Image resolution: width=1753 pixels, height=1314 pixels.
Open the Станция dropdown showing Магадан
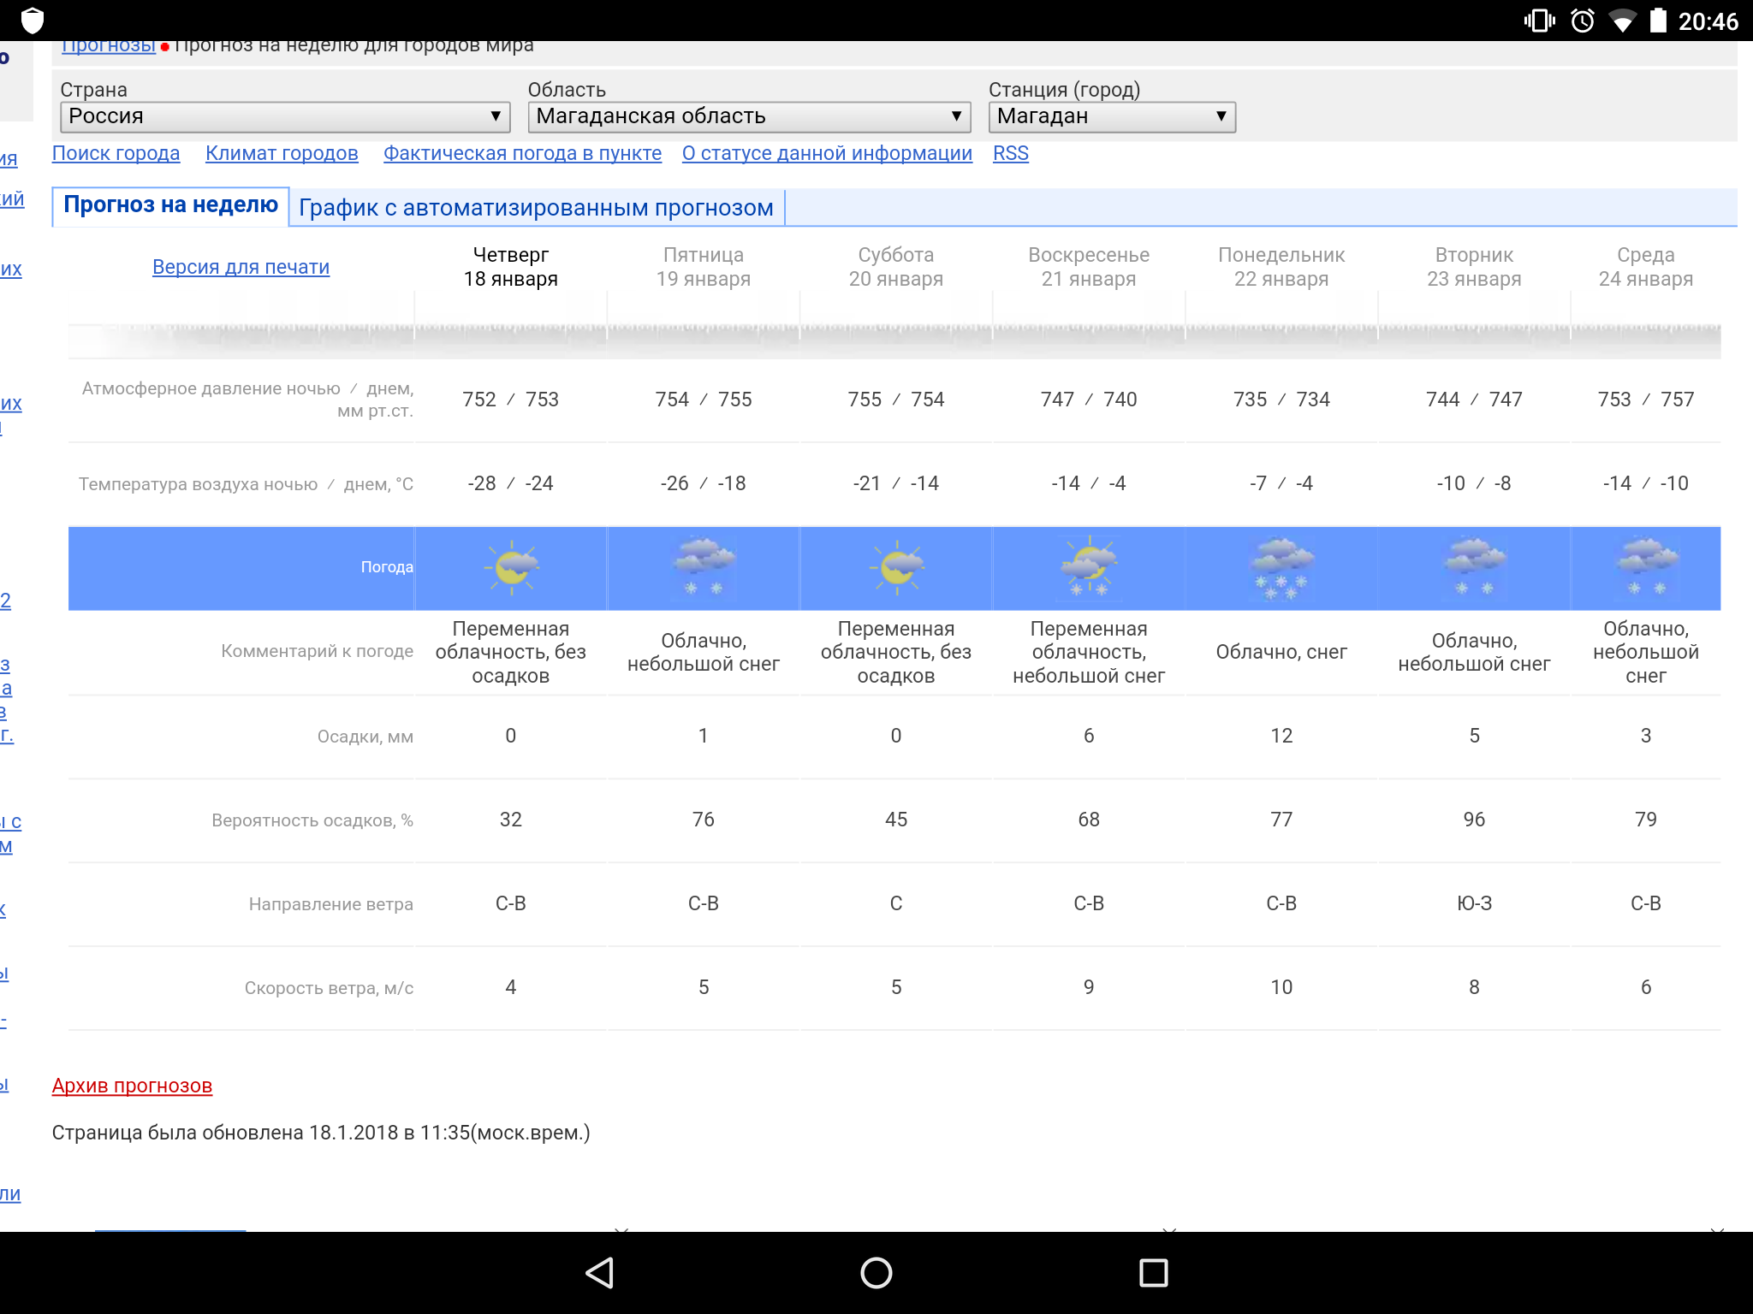[1111, 116]
